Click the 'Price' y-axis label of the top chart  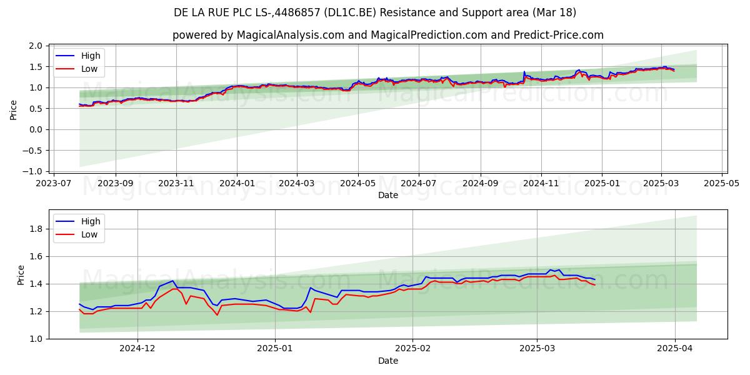coord(14,109)
